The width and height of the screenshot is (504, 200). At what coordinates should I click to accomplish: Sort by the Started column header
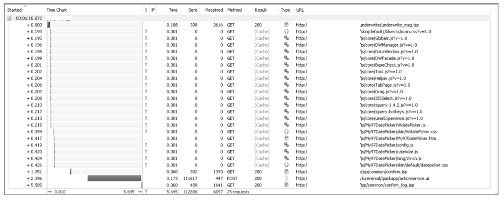point(14,10)
